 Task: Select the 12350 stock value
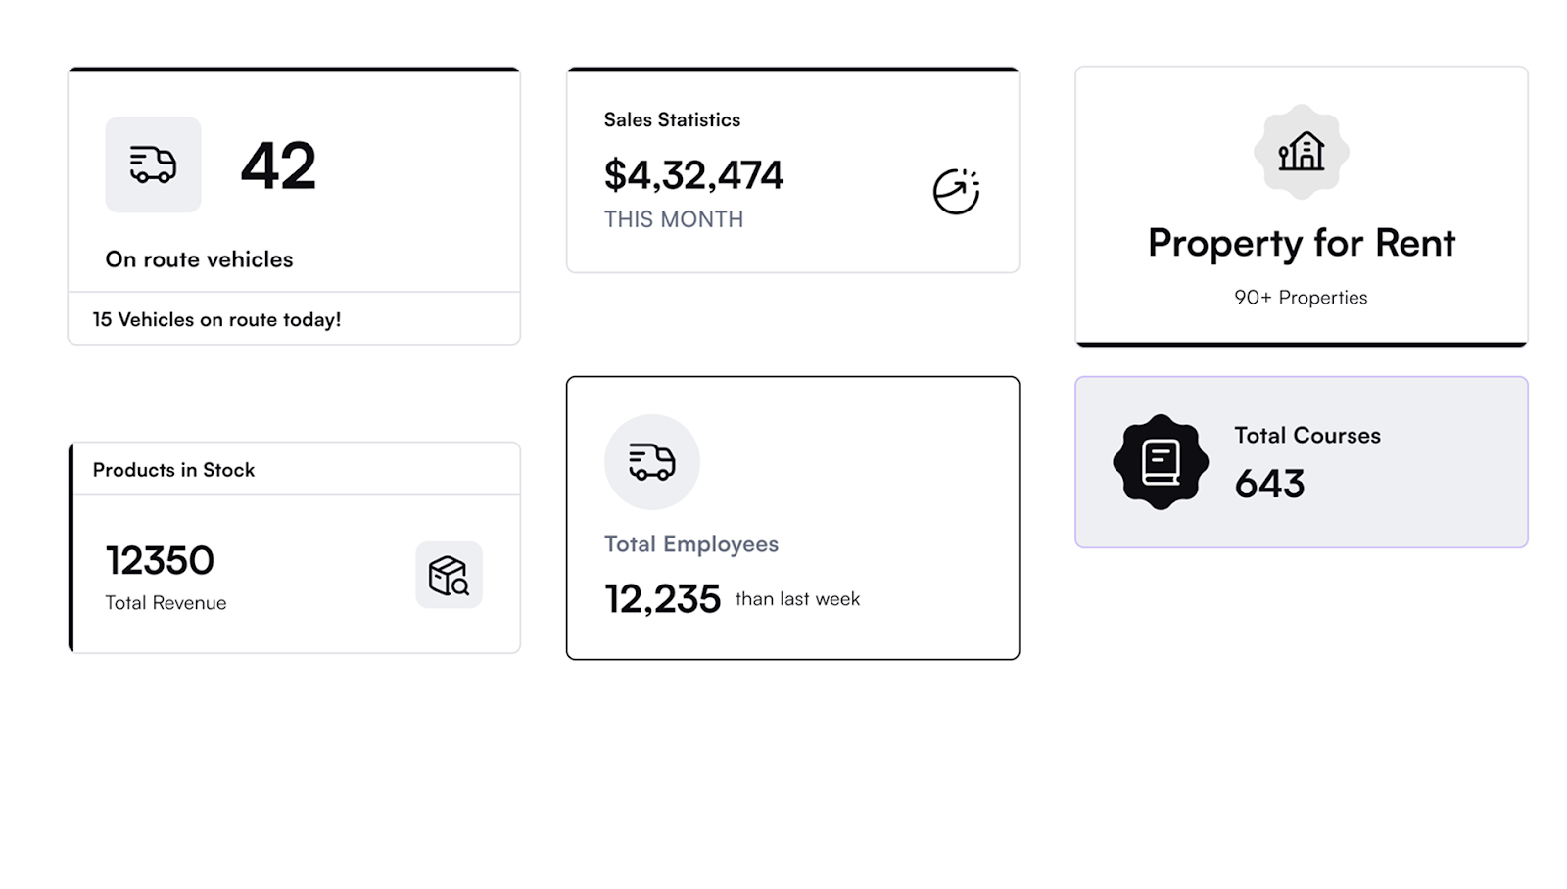(160, 560)
